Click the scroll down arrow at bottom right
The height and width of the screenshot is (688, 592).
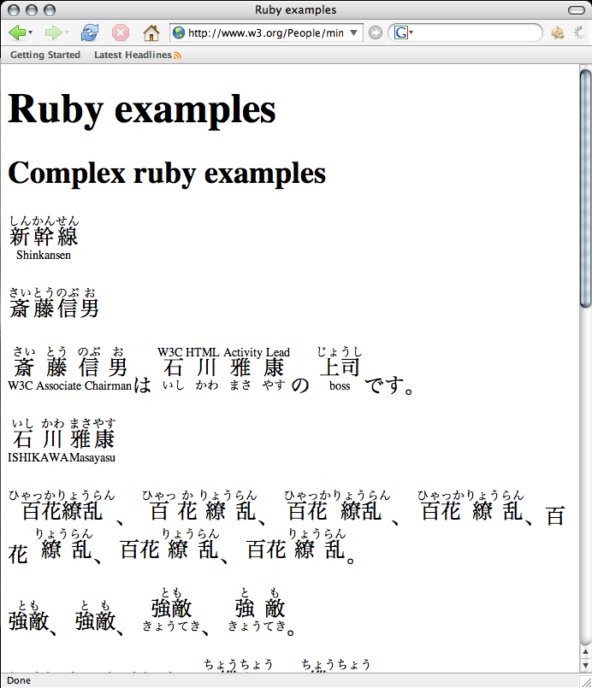[585, 667]
